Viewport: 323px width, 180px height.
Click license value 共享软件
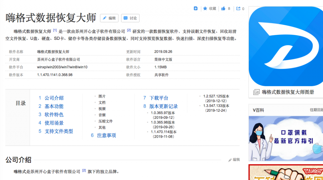pos(161,75)
